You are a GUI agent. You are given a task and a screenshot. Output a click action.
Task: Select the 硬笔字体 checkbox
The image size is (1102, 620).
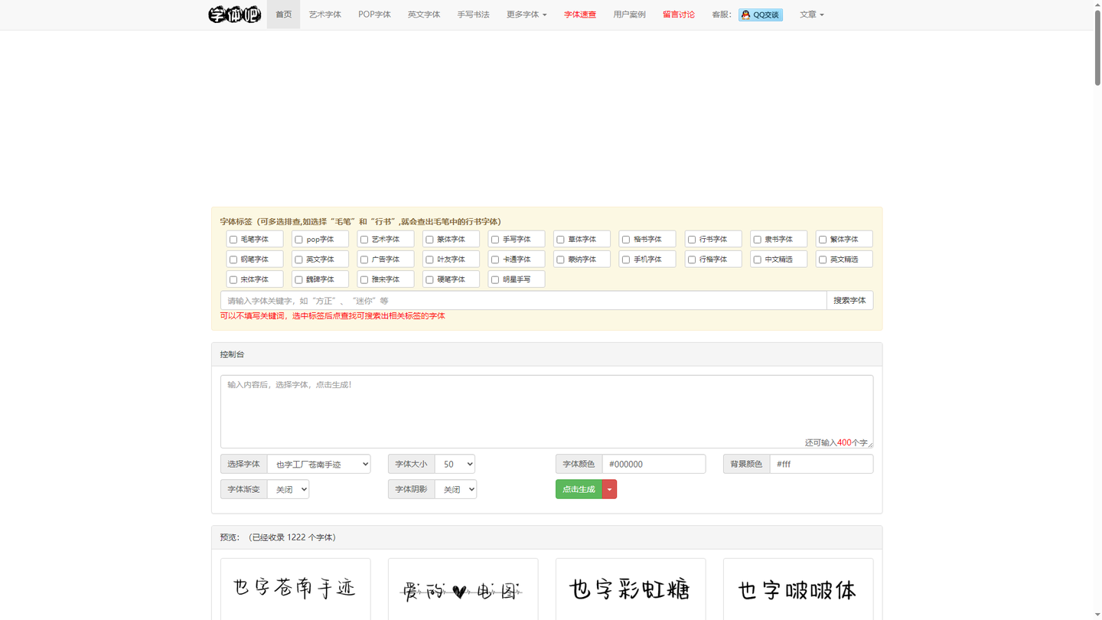point(429,279)
